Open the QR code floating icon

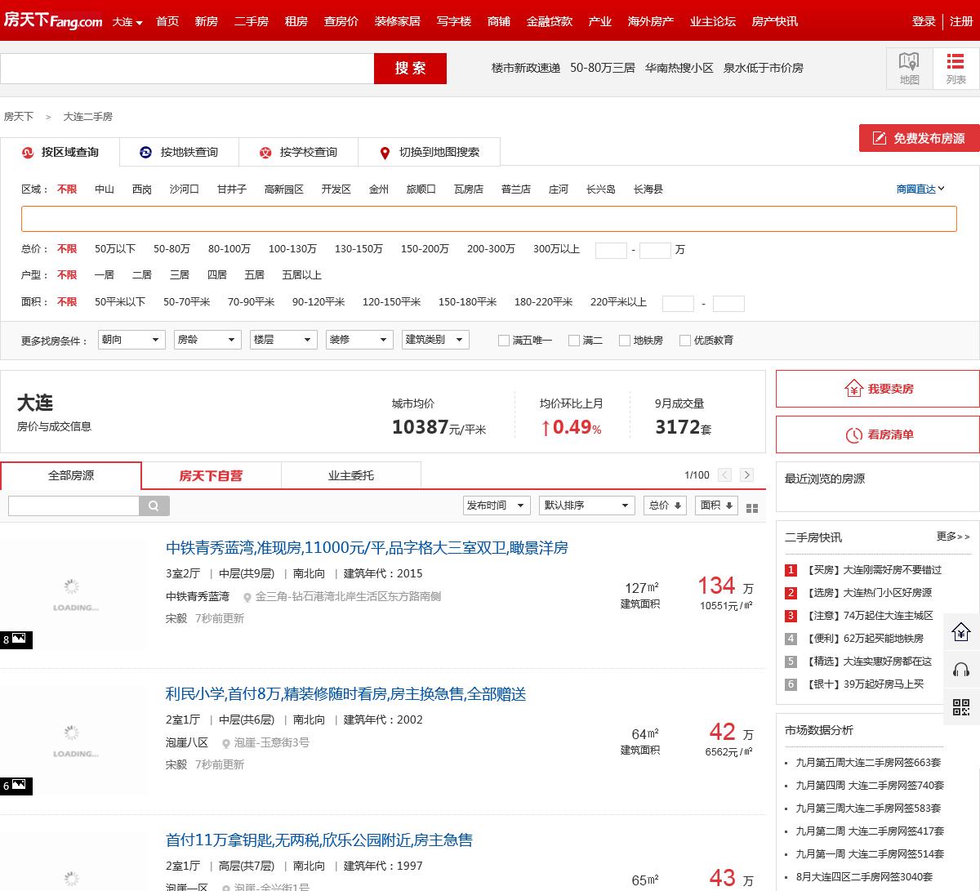point(961,707)
